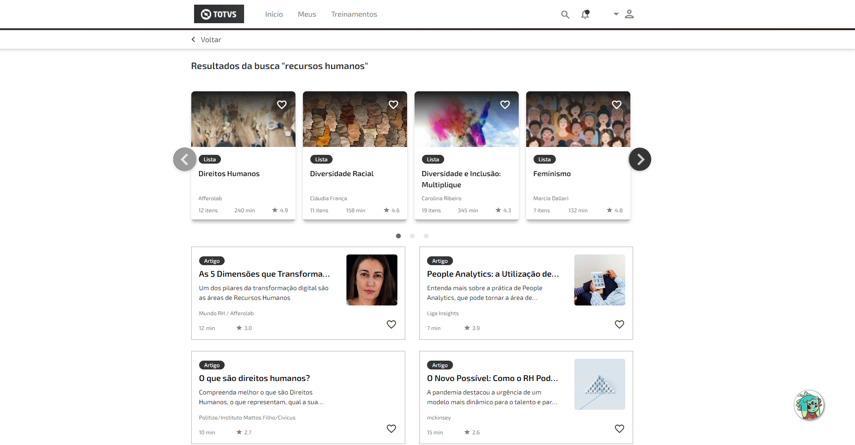Image resolution: width=855 pixels, height=445 pixels.
Task: Click star rating 2.7 on direitos humanos article
Action: [244, 432]
